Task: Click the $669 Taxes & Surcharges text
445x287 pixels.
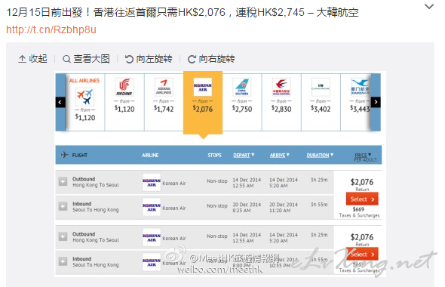Action: click(x=359, y=212)
